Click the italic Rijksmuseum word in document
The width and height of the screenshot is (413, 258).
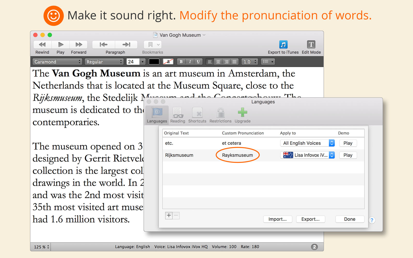point(58,98)
